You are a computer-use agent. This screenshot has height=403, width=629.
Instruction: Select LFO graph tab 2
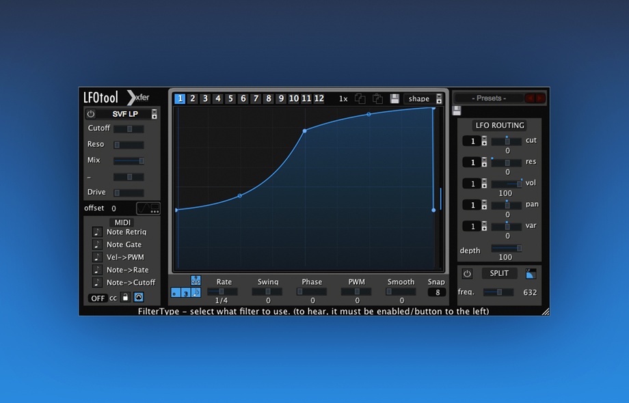(193, 98)
